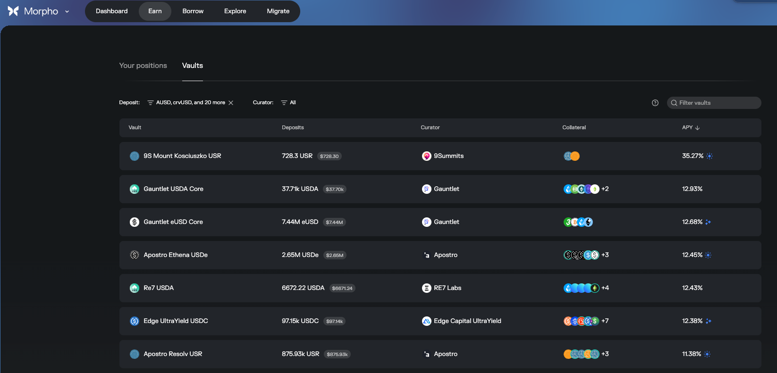This screenshot has height=373, width=777.
Task: Click +3 collateral count in Resolv USR row
Action: pos(605,354)
